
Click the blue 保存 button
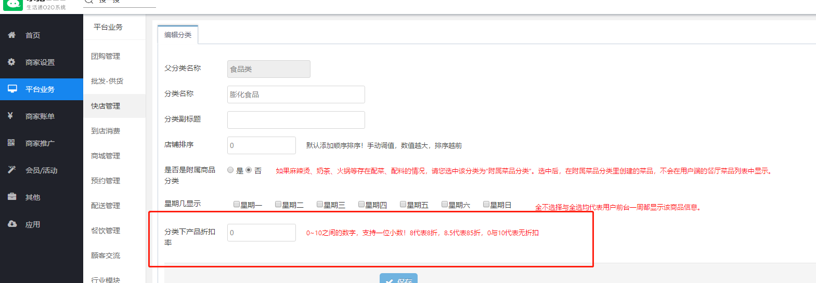[398, 278]
